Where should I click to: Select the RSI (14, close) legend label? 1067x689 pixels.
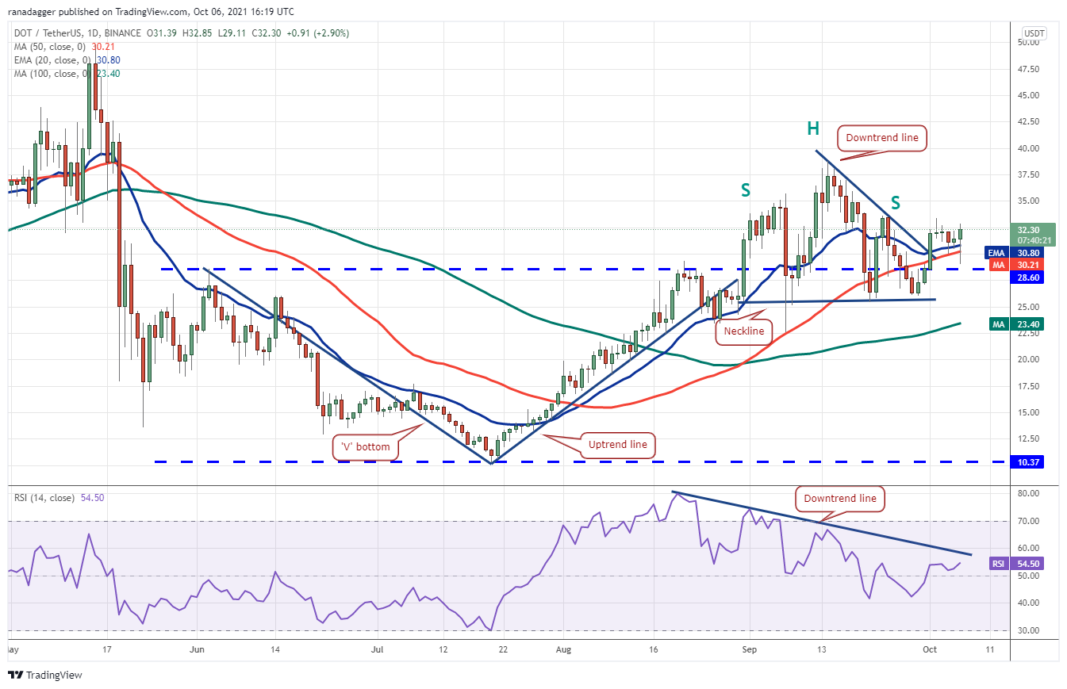click(x=45, y=498)
